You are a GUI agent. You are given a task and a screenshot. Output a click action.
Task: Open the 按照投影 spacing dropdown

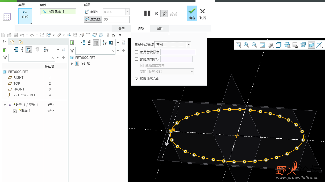(191, 72)
